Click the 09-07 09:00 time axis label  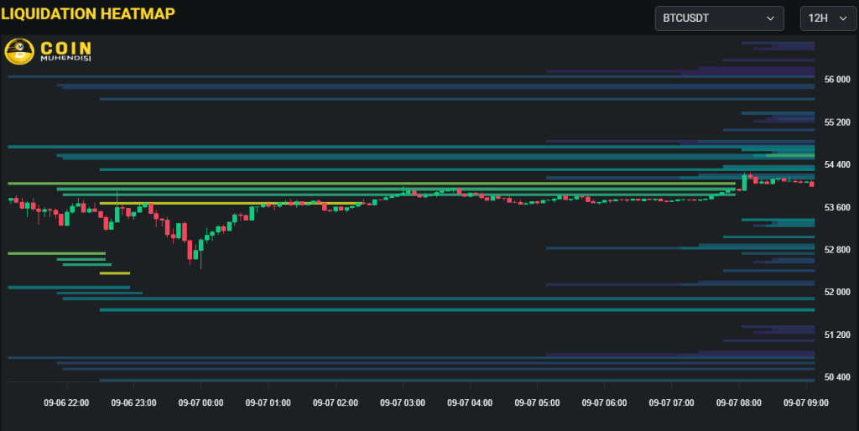coord(805,403)
